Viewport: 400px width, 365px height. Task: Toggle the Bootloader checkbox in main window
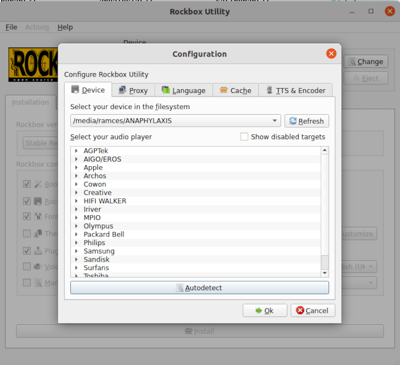(x=27, y=184)
